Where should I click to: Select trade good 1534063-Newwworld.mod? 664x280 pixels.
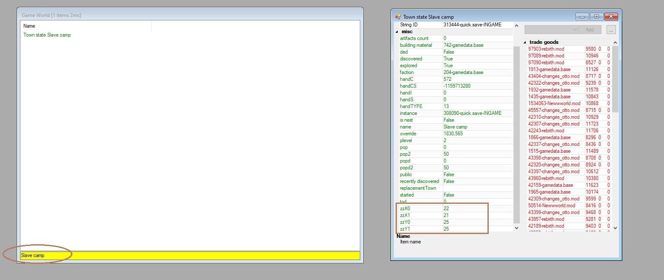pyautogui.click(x=554, y=103)
